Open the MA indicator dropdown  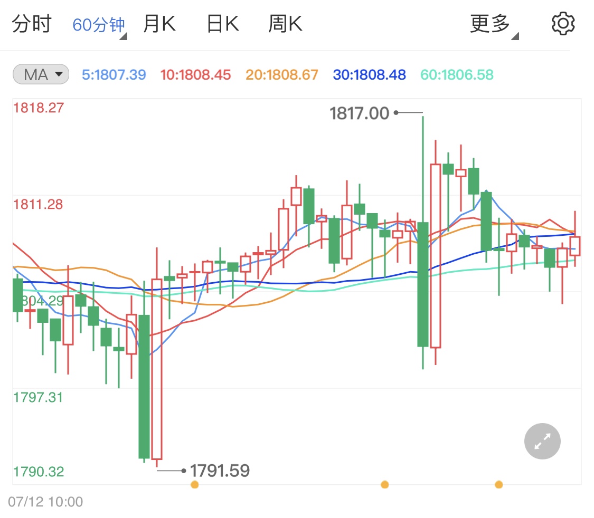[x=41, y=74]
